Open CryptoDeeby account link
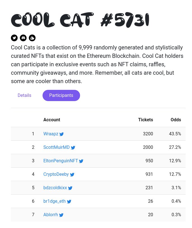 point(56,174)
